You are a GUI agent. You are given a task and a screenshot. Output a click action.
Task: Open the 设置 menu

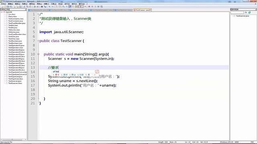(x=46, y=4)
